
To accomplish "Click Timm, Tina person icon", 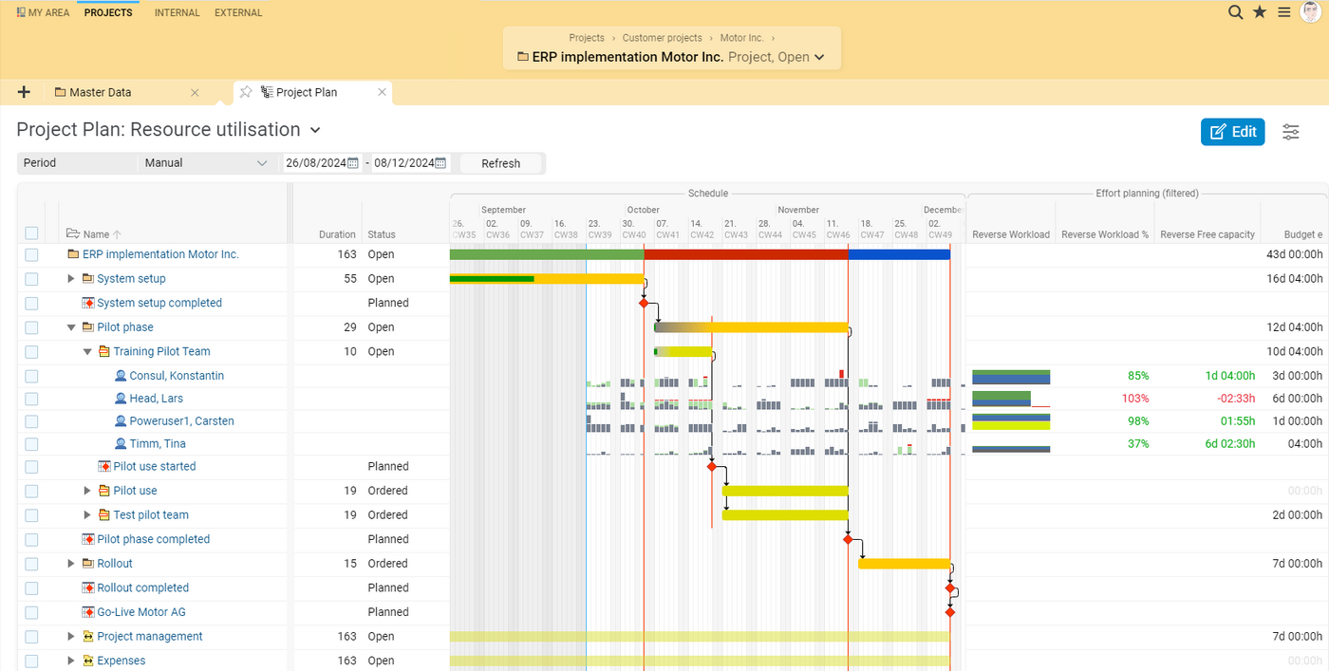I will coord(121,444).
